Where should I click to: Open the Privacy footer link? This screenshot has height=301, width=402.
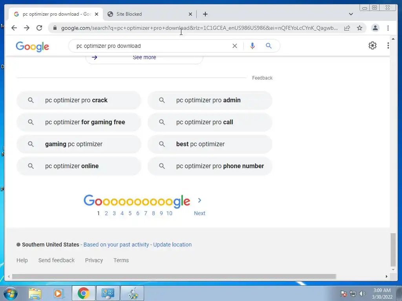[94, 260]
